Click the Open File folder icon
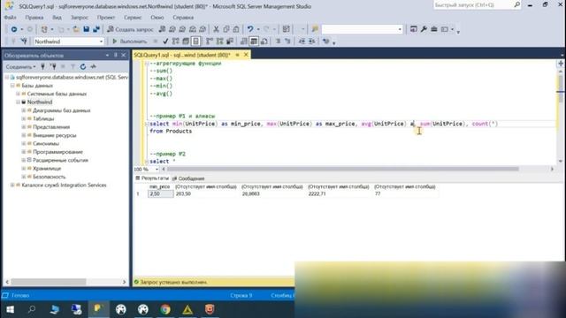Screen dimensions: 566x318 pyautogui.click(x=76, y=29)
